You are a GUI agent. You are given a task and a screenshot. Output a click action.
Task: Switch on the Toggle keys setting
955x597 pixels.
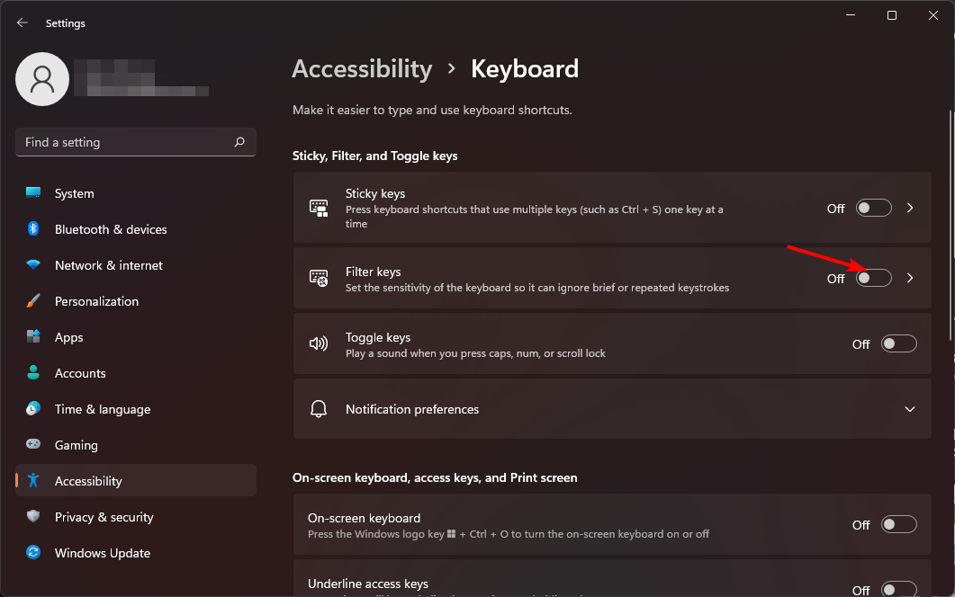(x=899, y=343)
